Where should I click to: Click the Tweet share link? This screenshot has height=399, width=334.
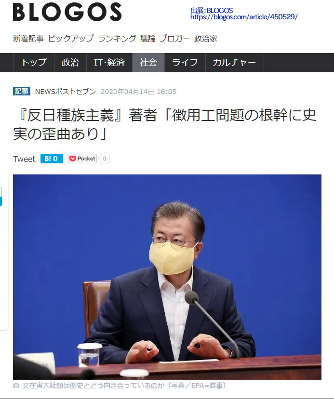pyautogui.click(x=24, y=159)
